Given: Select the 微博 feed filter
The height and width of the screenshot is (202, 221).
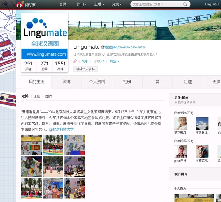Looking at the screenshot, I should pyautogui.click(x=25, y=96).
